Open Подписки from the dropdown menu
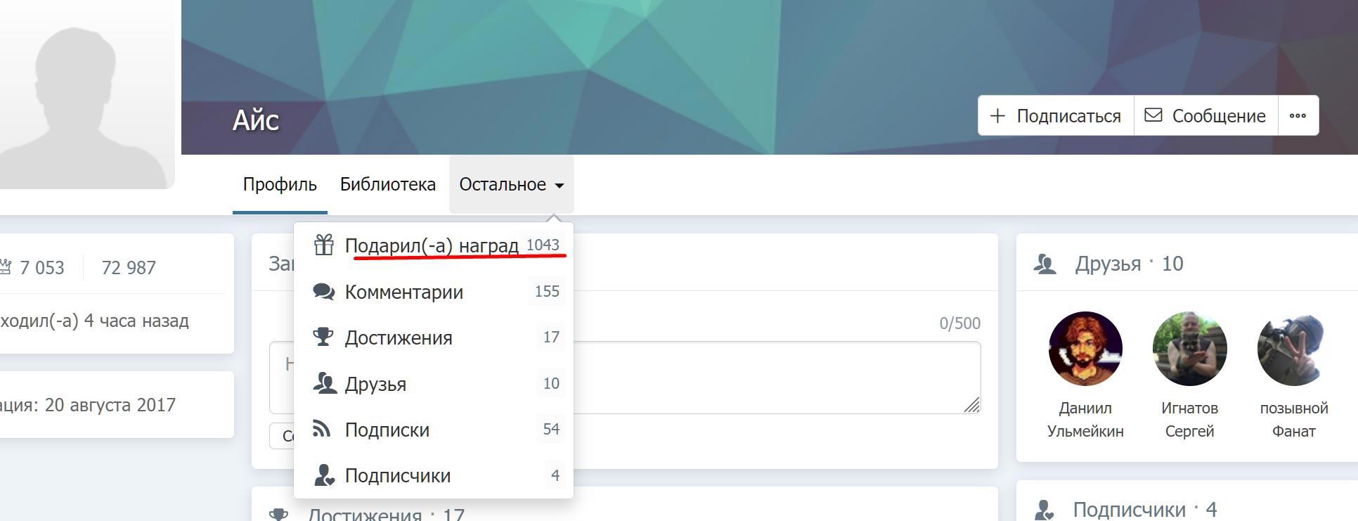 (434, 429)
